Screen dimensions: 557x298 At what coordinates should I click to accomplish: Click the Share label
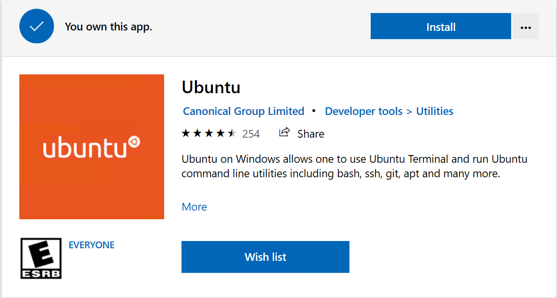click(x=310, y=134)
